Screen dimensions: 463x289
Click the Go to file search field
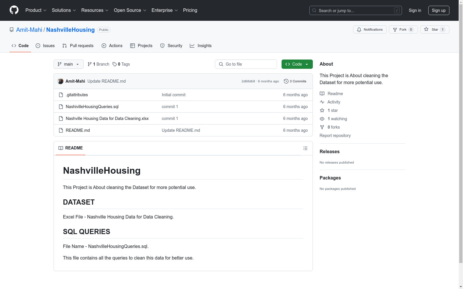246,64
